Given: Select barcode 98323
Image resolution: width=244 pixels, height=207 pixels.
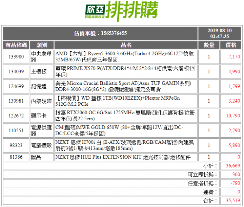Looking at the screenshot, I should tap(16, 145).
